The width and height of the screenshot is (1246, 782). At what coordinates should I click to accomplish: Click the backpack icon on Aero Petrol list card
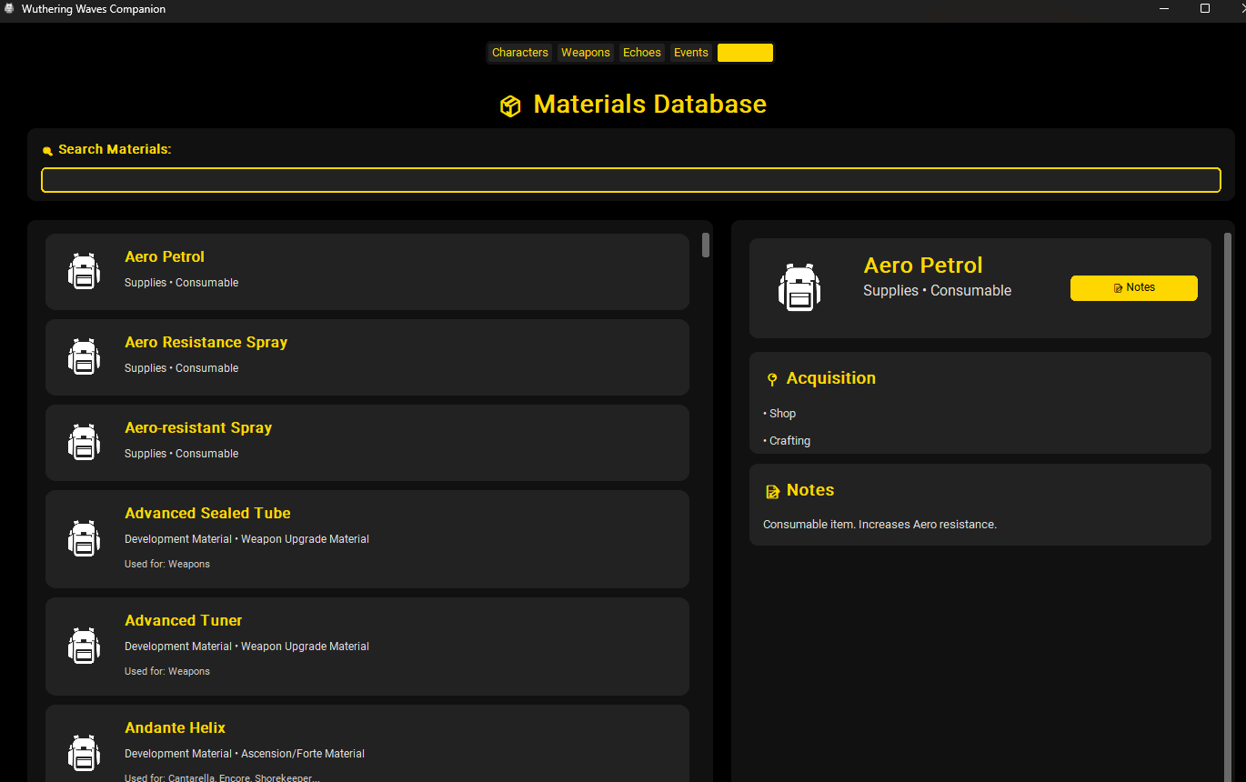tap(84, 271)
